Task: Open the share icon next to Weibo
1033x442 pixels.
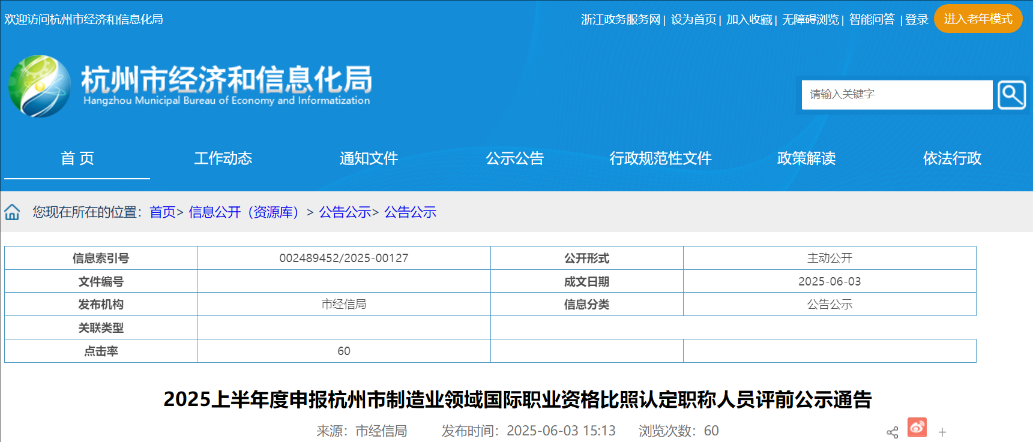Action: click(893, 432)
